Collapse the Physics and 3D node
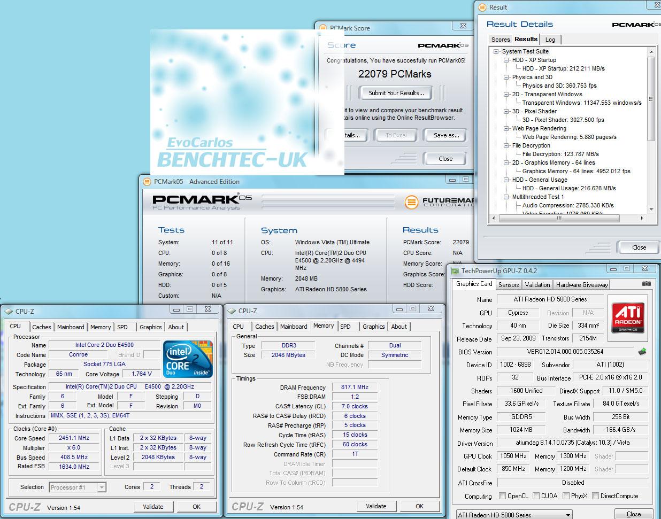Viewport: 661px width, 519px height. coord(506,78)
